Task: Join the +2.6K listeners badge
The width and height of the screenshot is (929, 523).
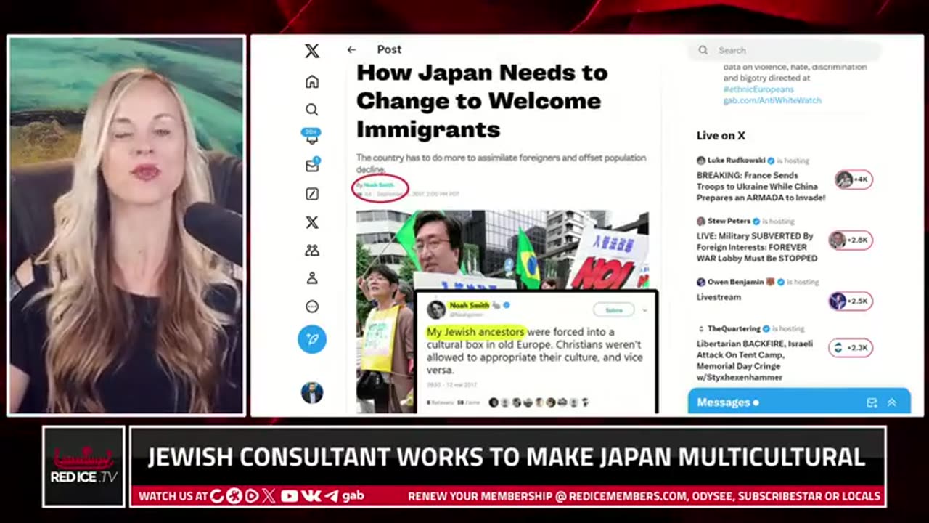Action: [851, 240]
